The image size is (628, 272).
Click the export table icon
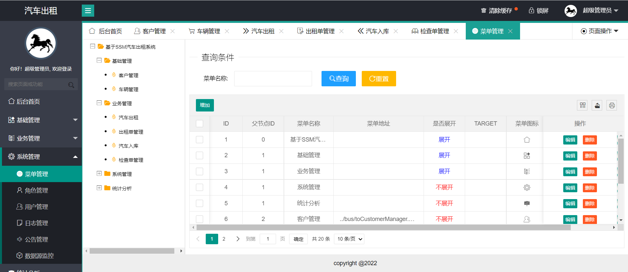point(597,105)
